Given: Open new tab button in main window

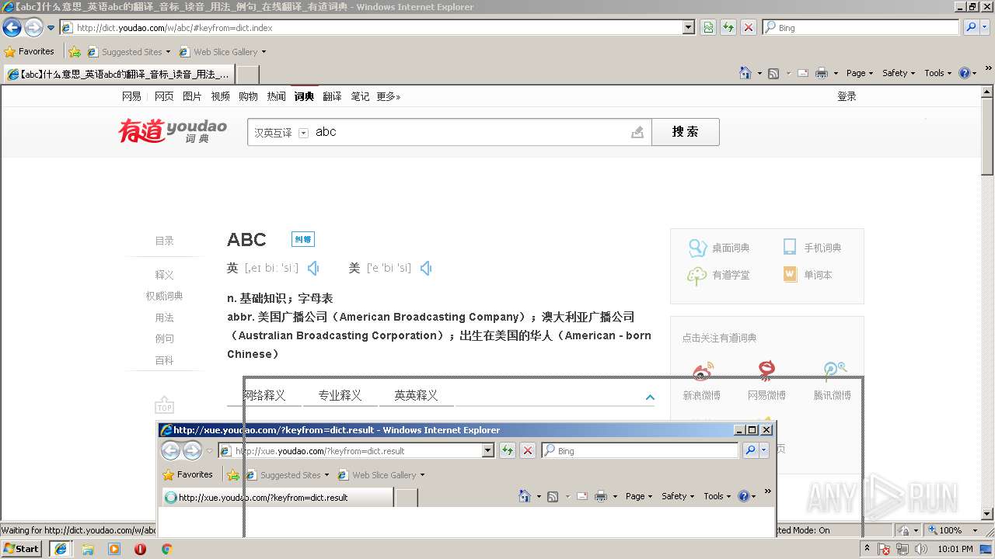Looking at the screenshot, I should pos(247,75).
